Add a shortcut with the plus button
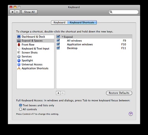This screenshot has height=135, width=148. click(58, 93)
